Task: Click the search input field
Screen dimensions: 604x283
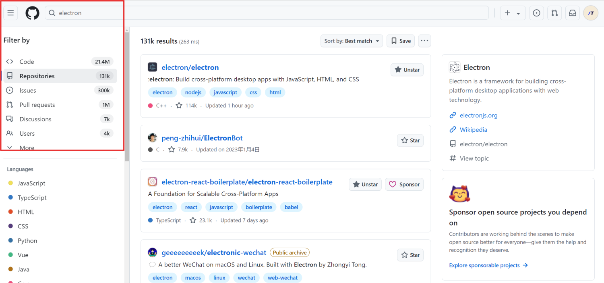Action: point(266,13)
